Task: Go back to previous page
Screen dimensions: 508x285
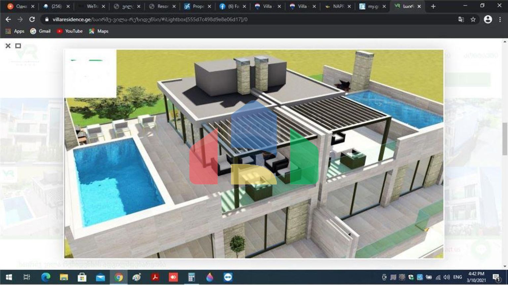Action: point(8,19)
